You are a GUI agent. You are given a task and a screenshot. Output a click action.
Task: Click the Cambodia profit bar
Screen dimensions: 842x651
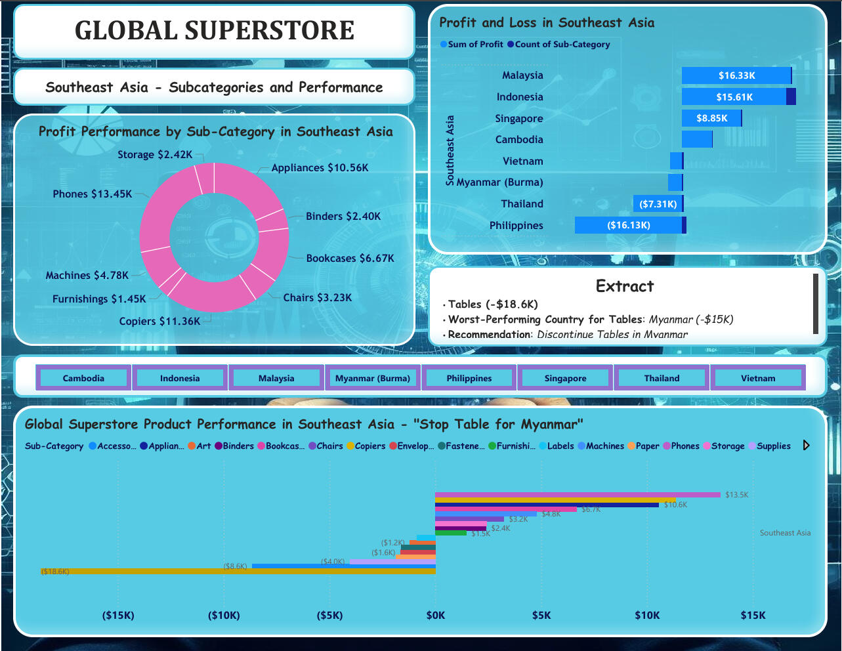pos(697,139)
